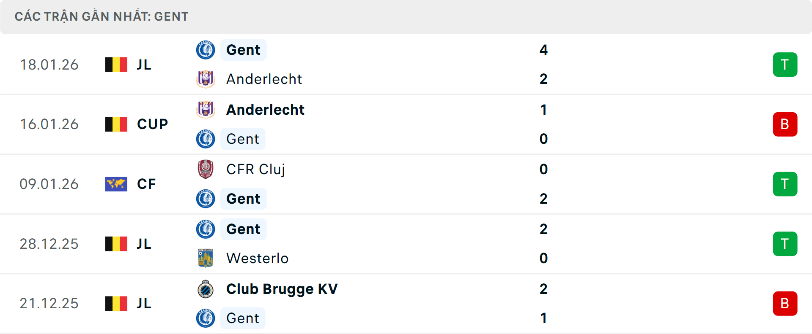Click red B badge for Club Brugge match
The height and width of the screenshot is (334, 812).
(x=785, y=304)
